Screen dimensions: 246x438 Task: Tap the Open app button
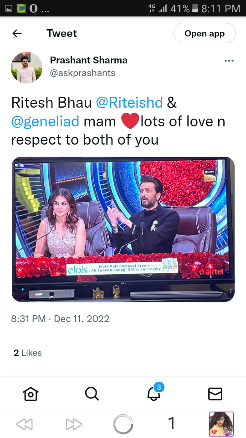(x=205, y=33)
